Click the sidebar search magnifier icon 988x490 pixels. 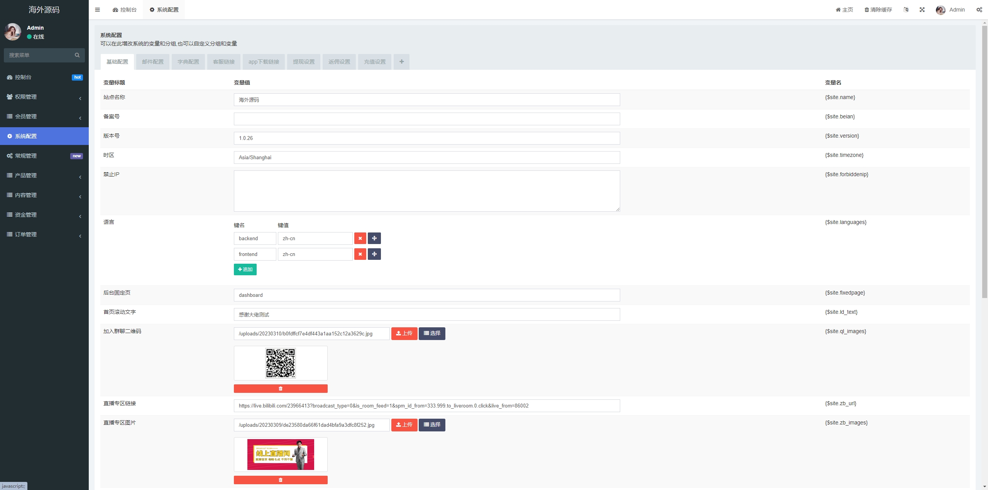77,55
